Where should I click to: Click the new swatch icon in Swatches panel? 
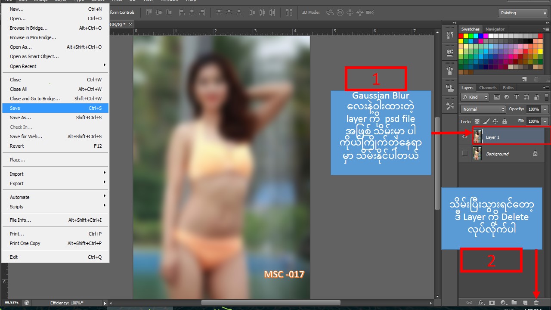(x=524, y=79)
